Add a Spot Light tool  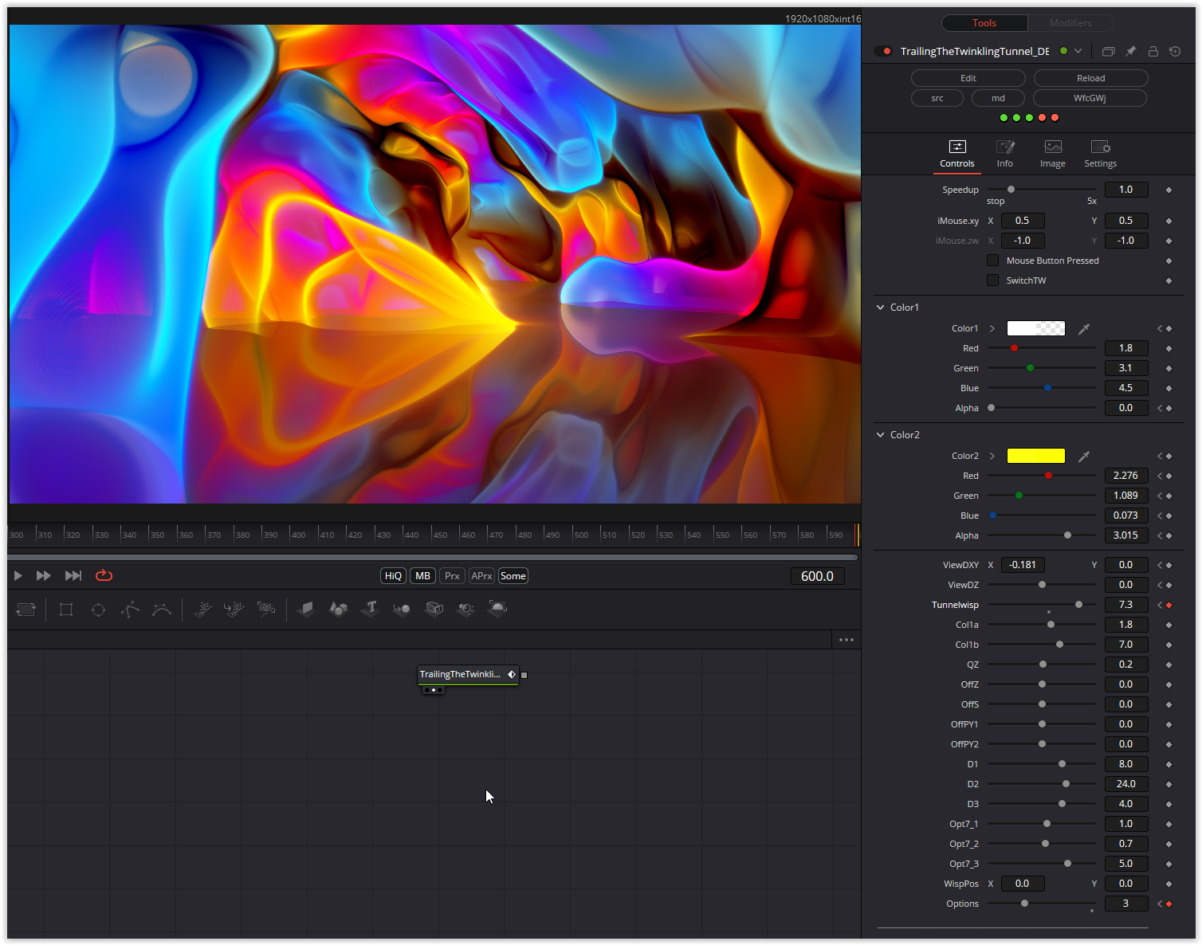pos(465,610)
